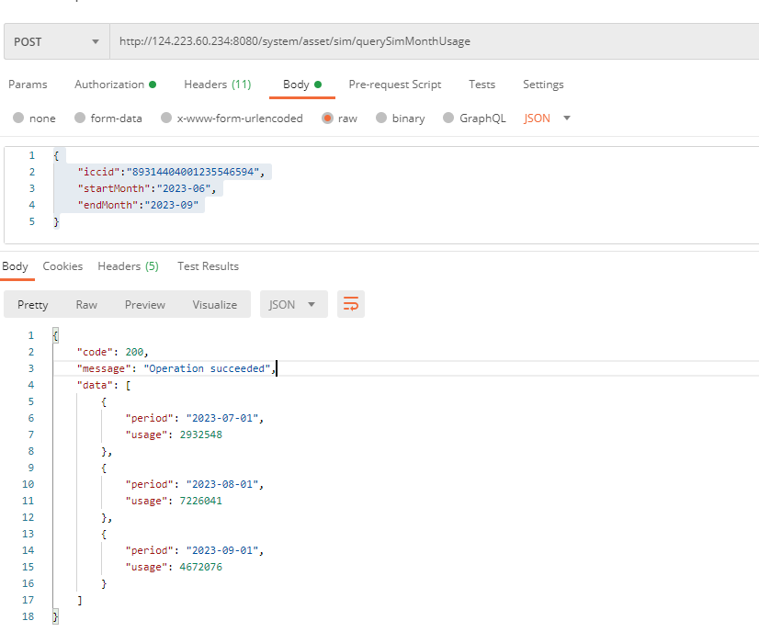Image resolution: width=759 pixels, height=632 pixels.
Task: Select the binary body option
Action: pos(381,118)
